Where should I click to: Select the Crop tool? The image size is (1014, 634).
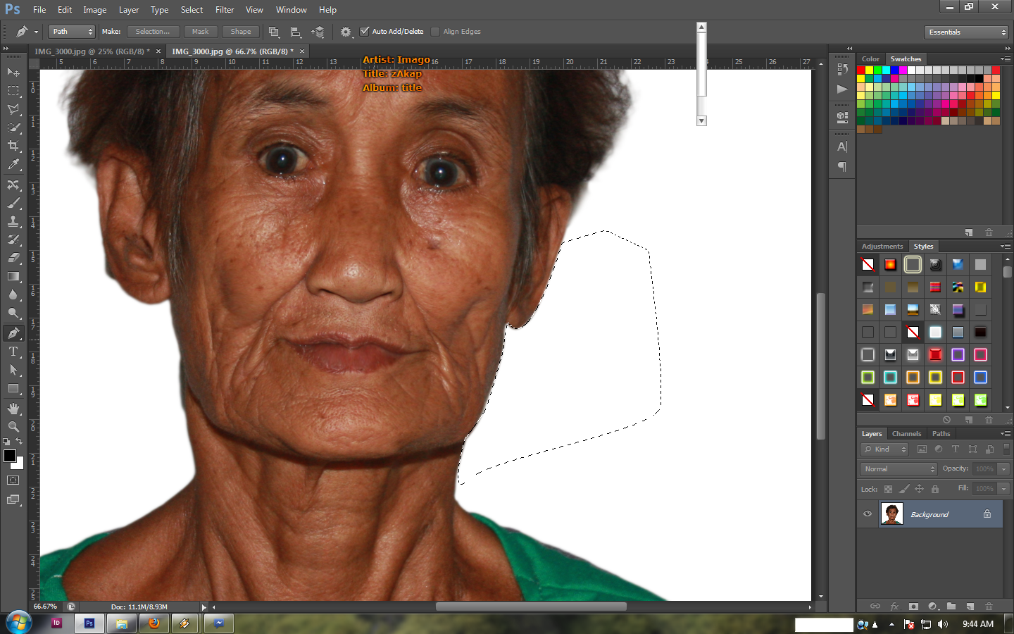click(x=13, y=146)
